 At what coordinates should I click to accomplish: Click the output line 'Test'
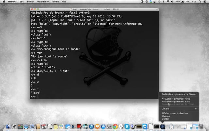point(36,93)
